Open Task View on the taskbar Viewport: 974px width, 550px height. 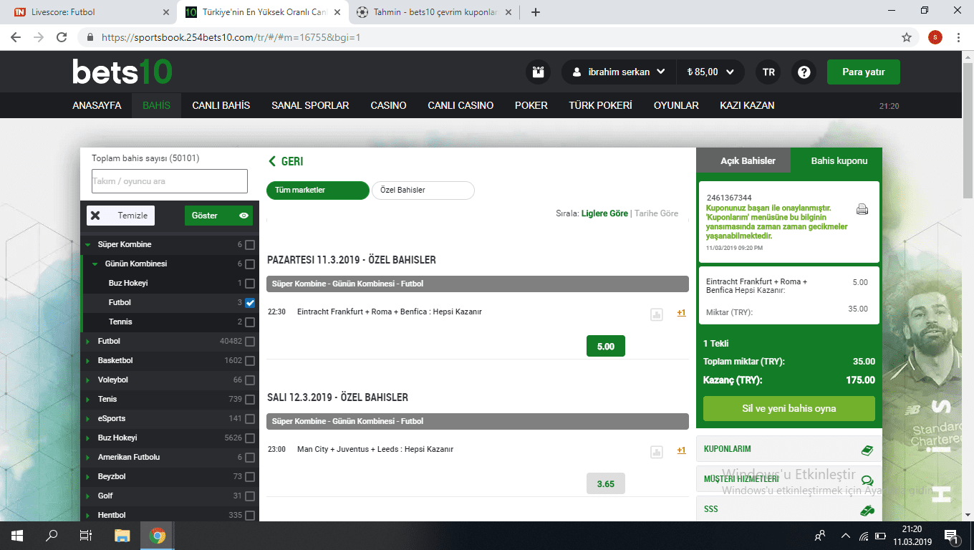click(x=86, y=536)
